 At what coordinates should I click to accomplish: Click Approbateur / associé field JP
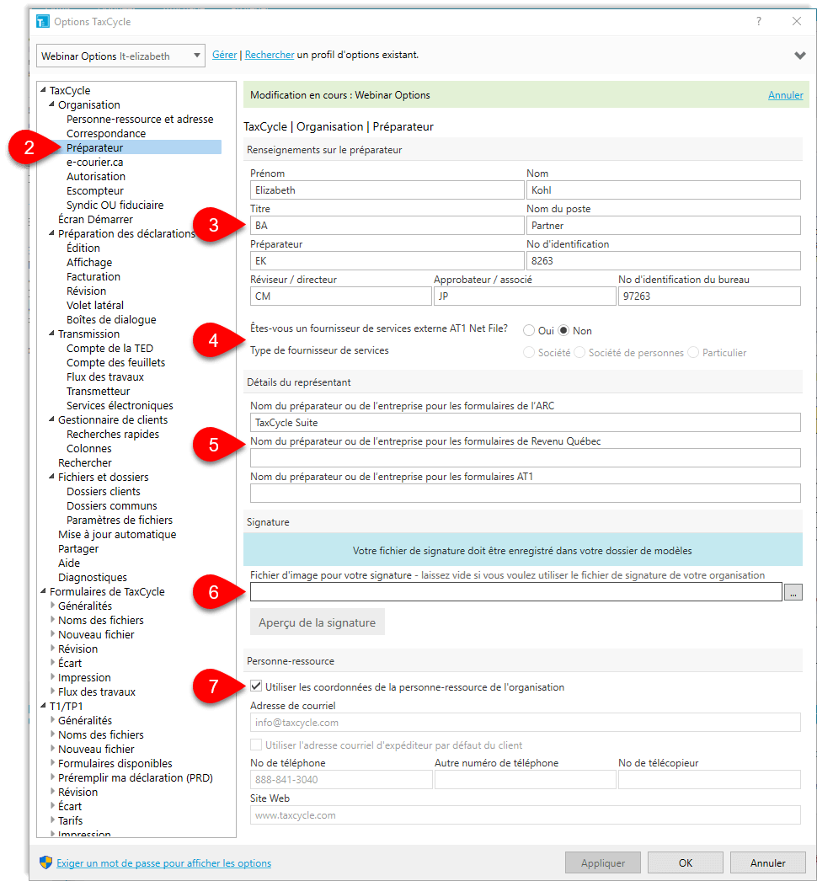click(524, 296)
